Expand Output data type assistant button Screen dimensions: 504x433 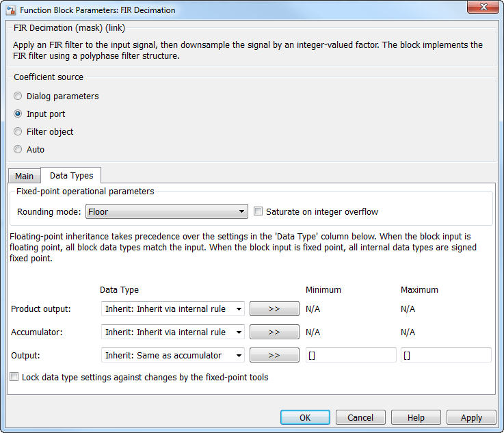coord(274,355)
